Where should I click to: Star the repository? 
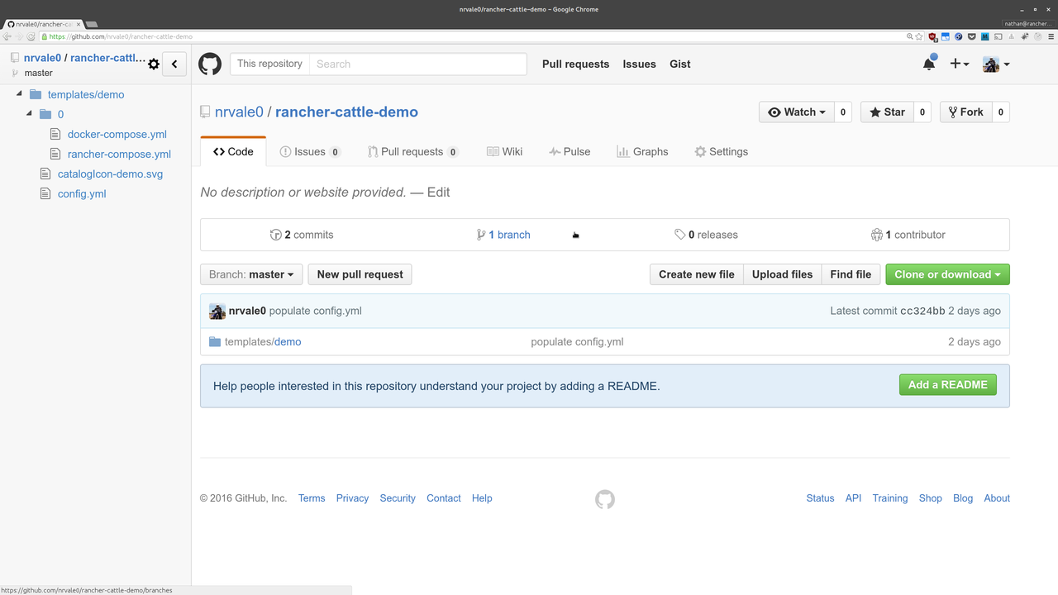[x=887, y=112]
